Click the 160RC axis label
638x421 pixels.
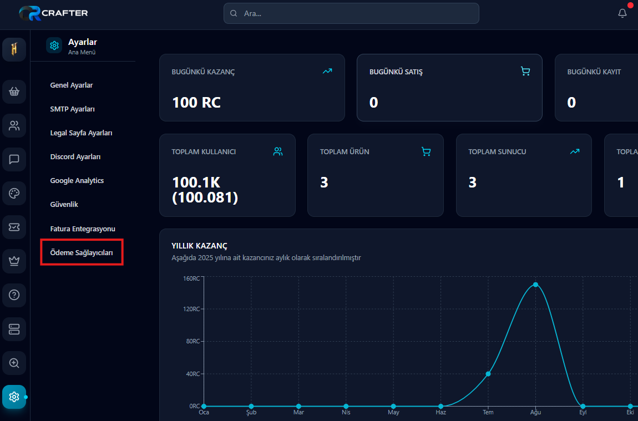point(191,278)
